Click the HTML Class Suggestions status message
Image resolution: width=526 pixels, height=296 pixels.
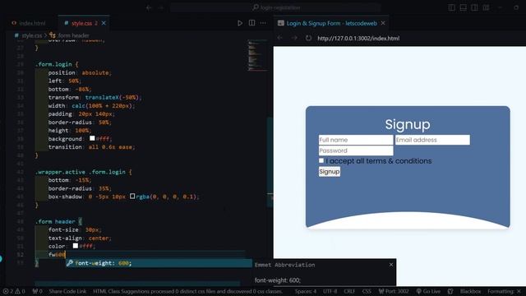point(188,291)
